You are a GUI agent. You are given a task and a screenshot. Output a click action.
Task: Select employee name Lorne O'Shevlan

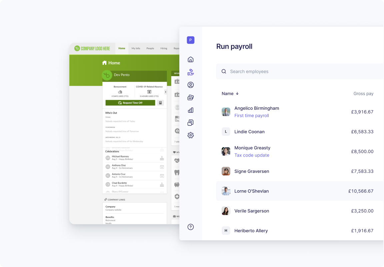pos(251,191)
